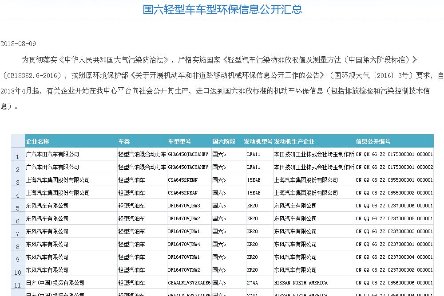
Task: Click engine maker 东风汽车有限公司 in row 8
Action: tap(295, 245)
